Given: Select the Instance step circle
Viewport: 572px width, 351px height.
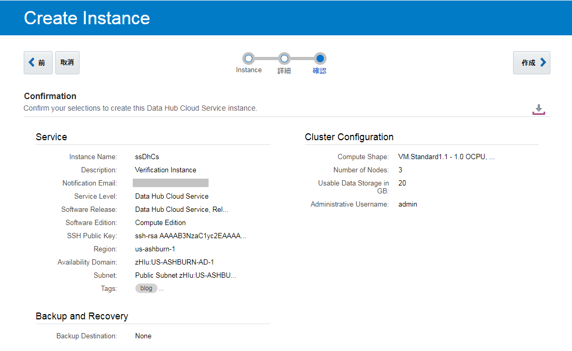Looking at the screenshot, I should point(249,58).
